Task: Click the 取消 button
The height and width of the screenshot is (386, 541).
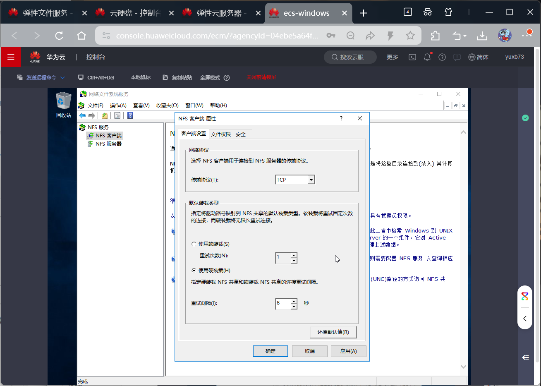Action: pyautogui.click(x=310, y=351)
